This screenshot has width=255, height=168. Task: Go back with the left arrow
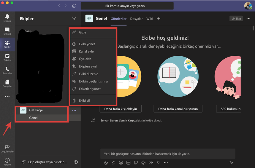coord(59,6)
